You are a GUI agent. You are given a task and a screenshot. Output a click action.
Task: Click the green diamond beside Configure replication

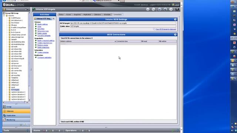point(36,58)
